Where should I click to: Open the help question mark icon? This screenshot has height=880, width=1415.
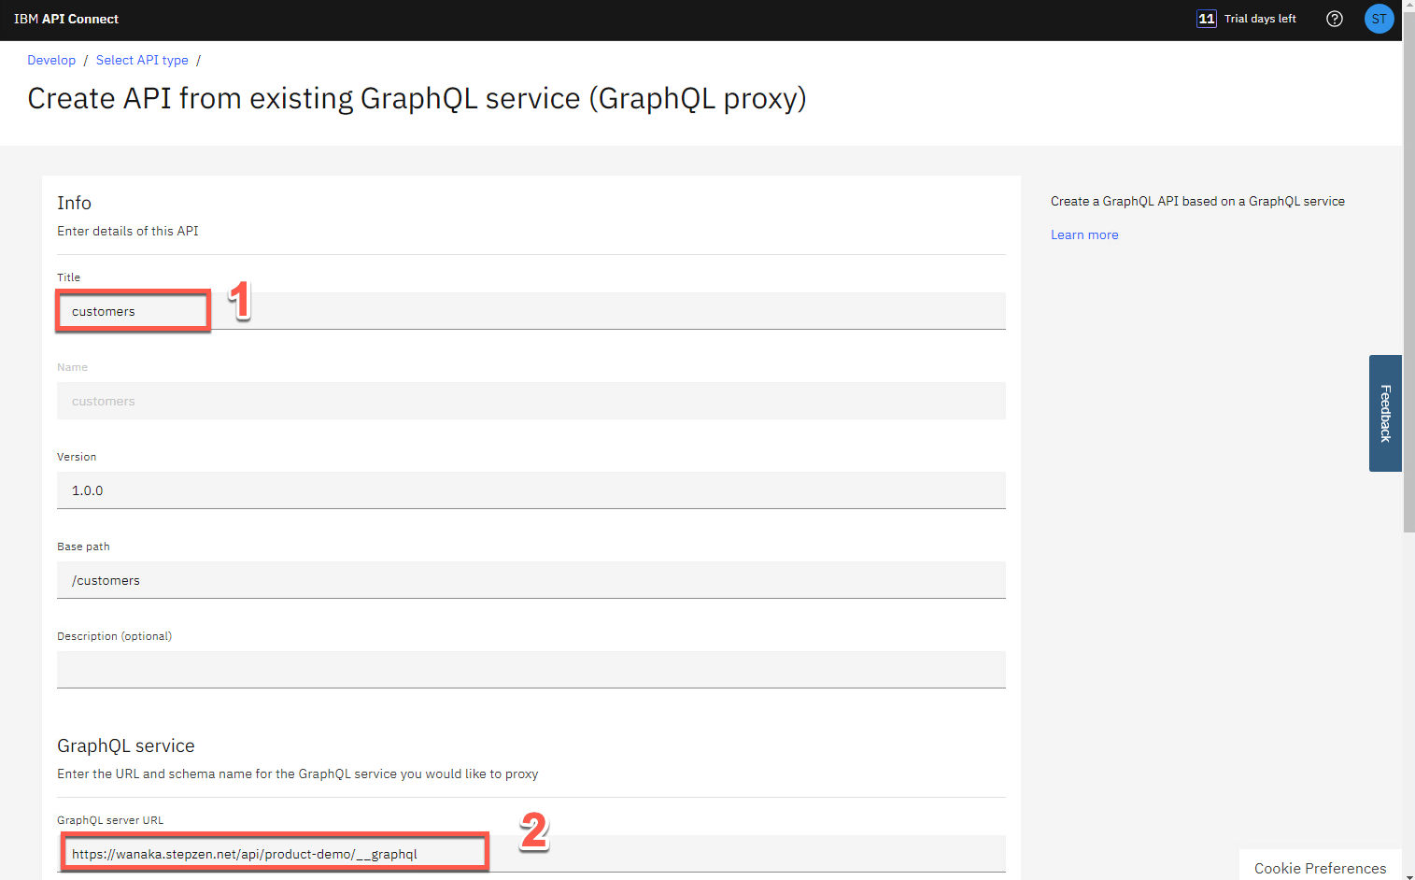1335,19
